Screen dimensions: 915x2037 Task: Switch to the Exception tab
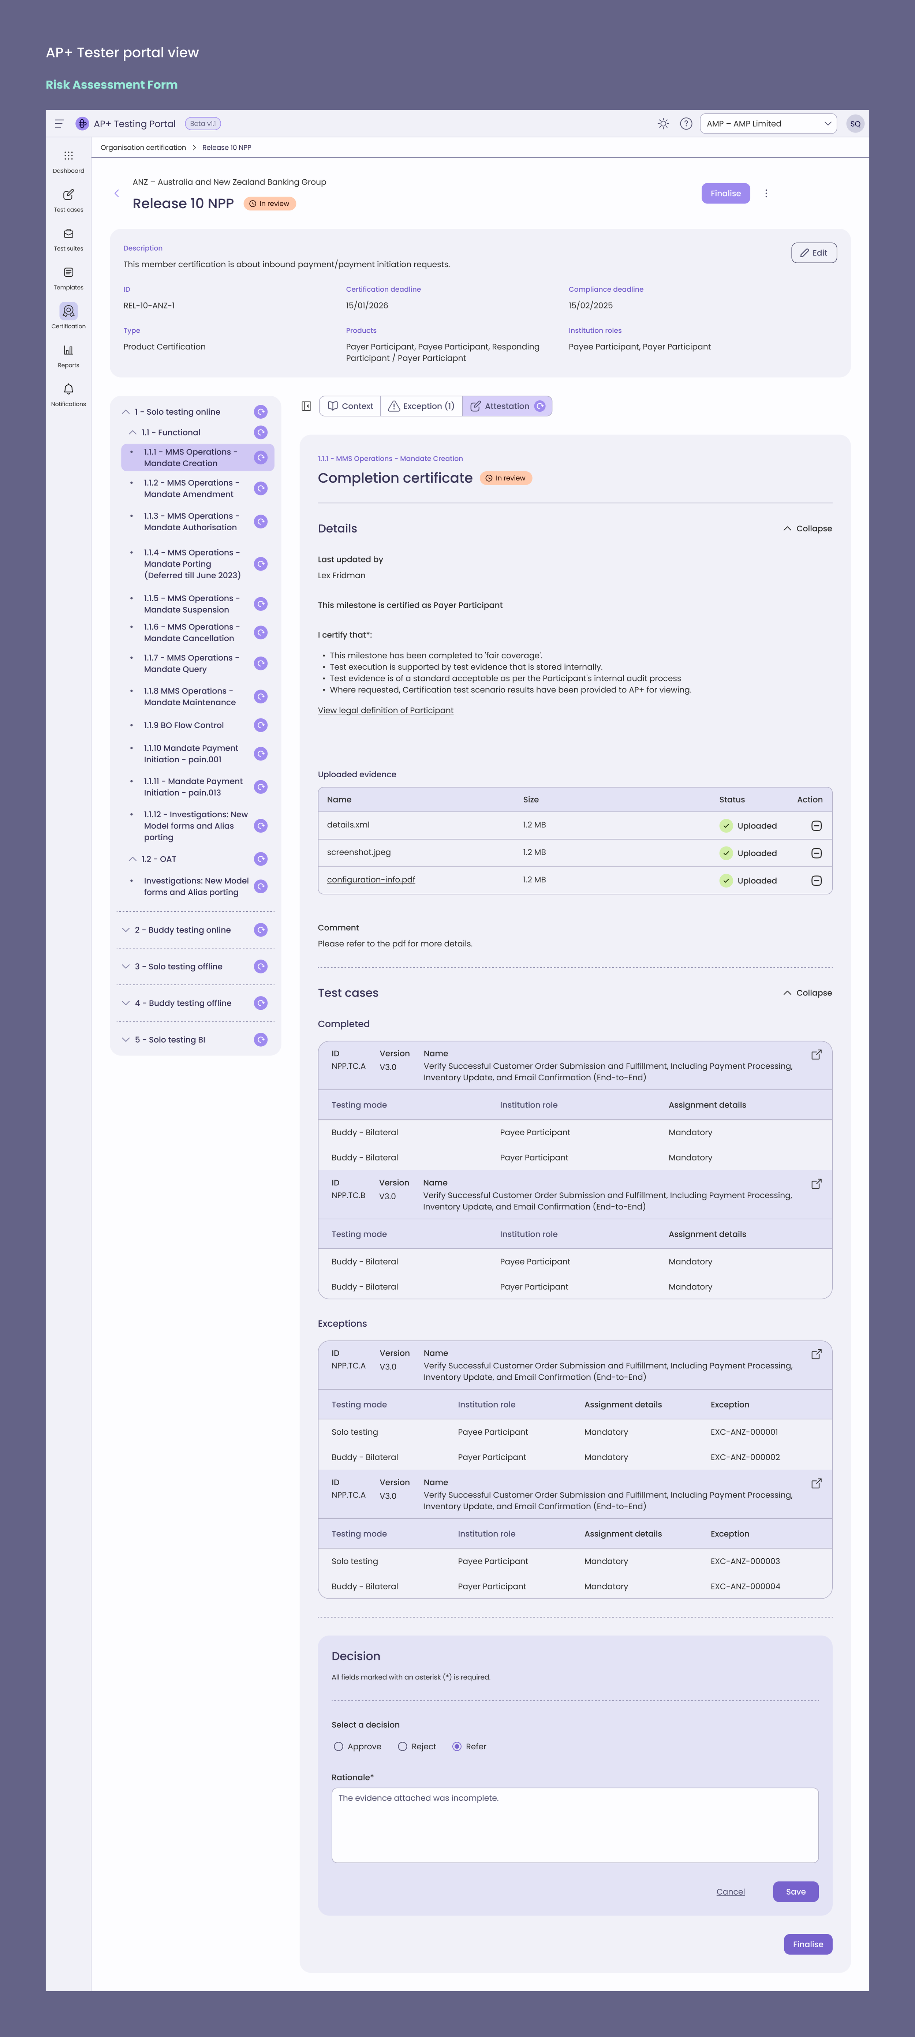pos(421,405)
